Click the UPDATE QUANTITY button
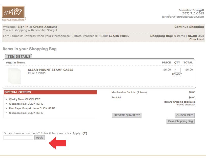Viewport: 206px width, 159px height. click(x=127, y=115)
